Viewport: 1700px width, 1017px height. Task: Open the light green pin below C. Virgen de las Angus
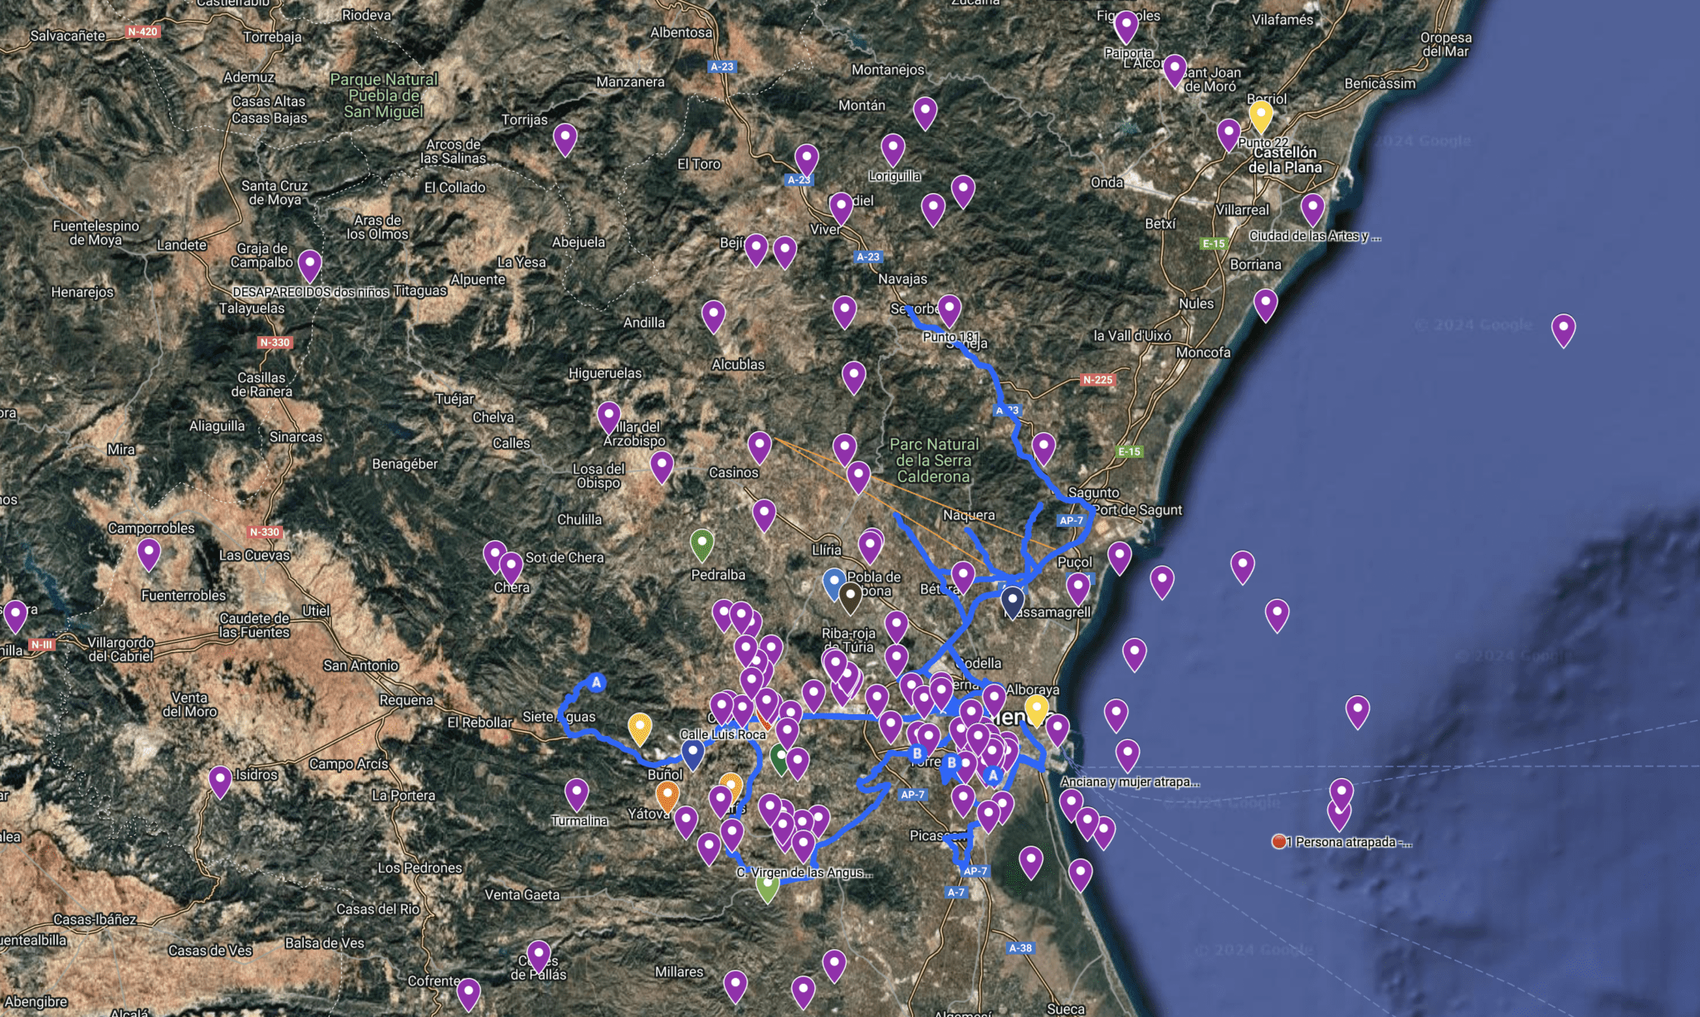(768, 887)
